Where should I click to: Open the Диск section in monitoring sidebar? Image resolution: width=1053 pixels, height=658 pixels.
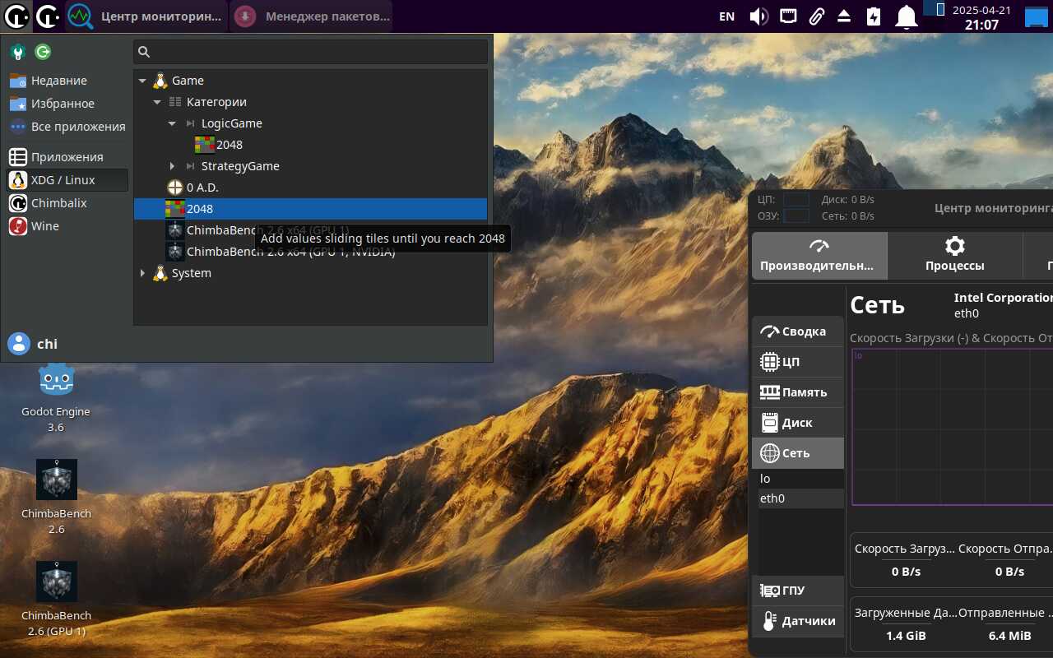coord(798,423)
